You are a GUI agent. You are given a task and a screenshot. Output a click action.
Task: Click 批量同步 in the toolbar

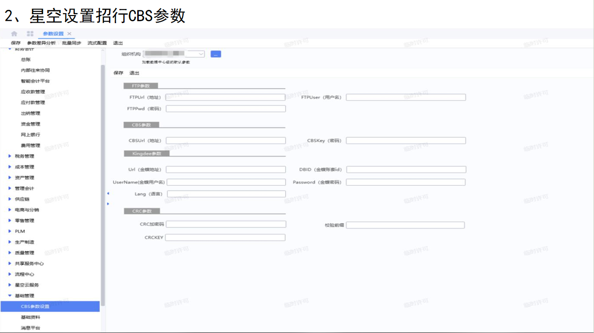point(71,43)
